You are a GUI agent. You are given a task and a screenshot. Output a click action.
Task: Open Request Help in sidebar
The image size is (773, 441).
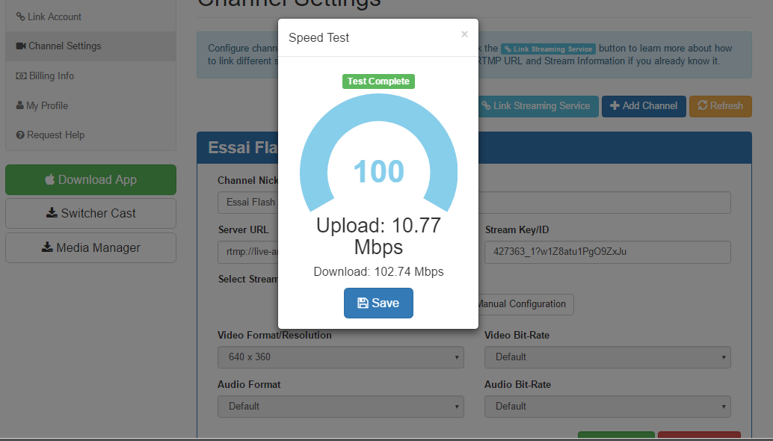[x=90, y=135]
